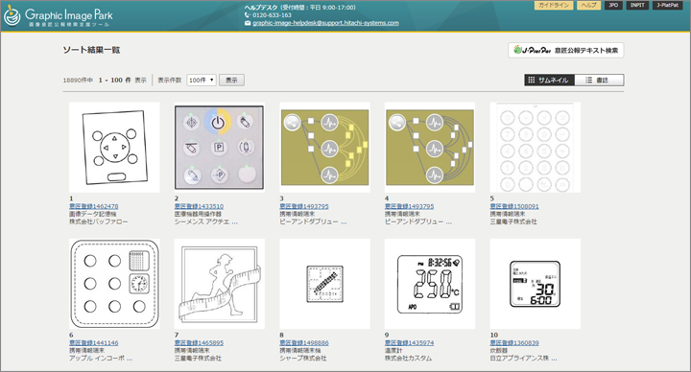Image resolution: width=691 pixels, height=372 pixels.
Task: Switch to サムネイル thumbnail view
Action: [549, 81]
